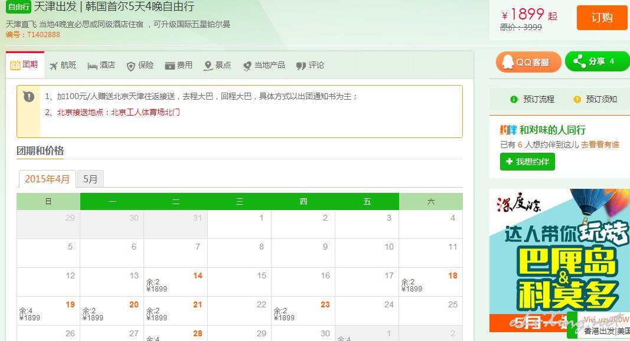The height and width of the screenshot is (341, 630).
Task: Switch calendar to 5月 tab
Action: tap(90, 179)
